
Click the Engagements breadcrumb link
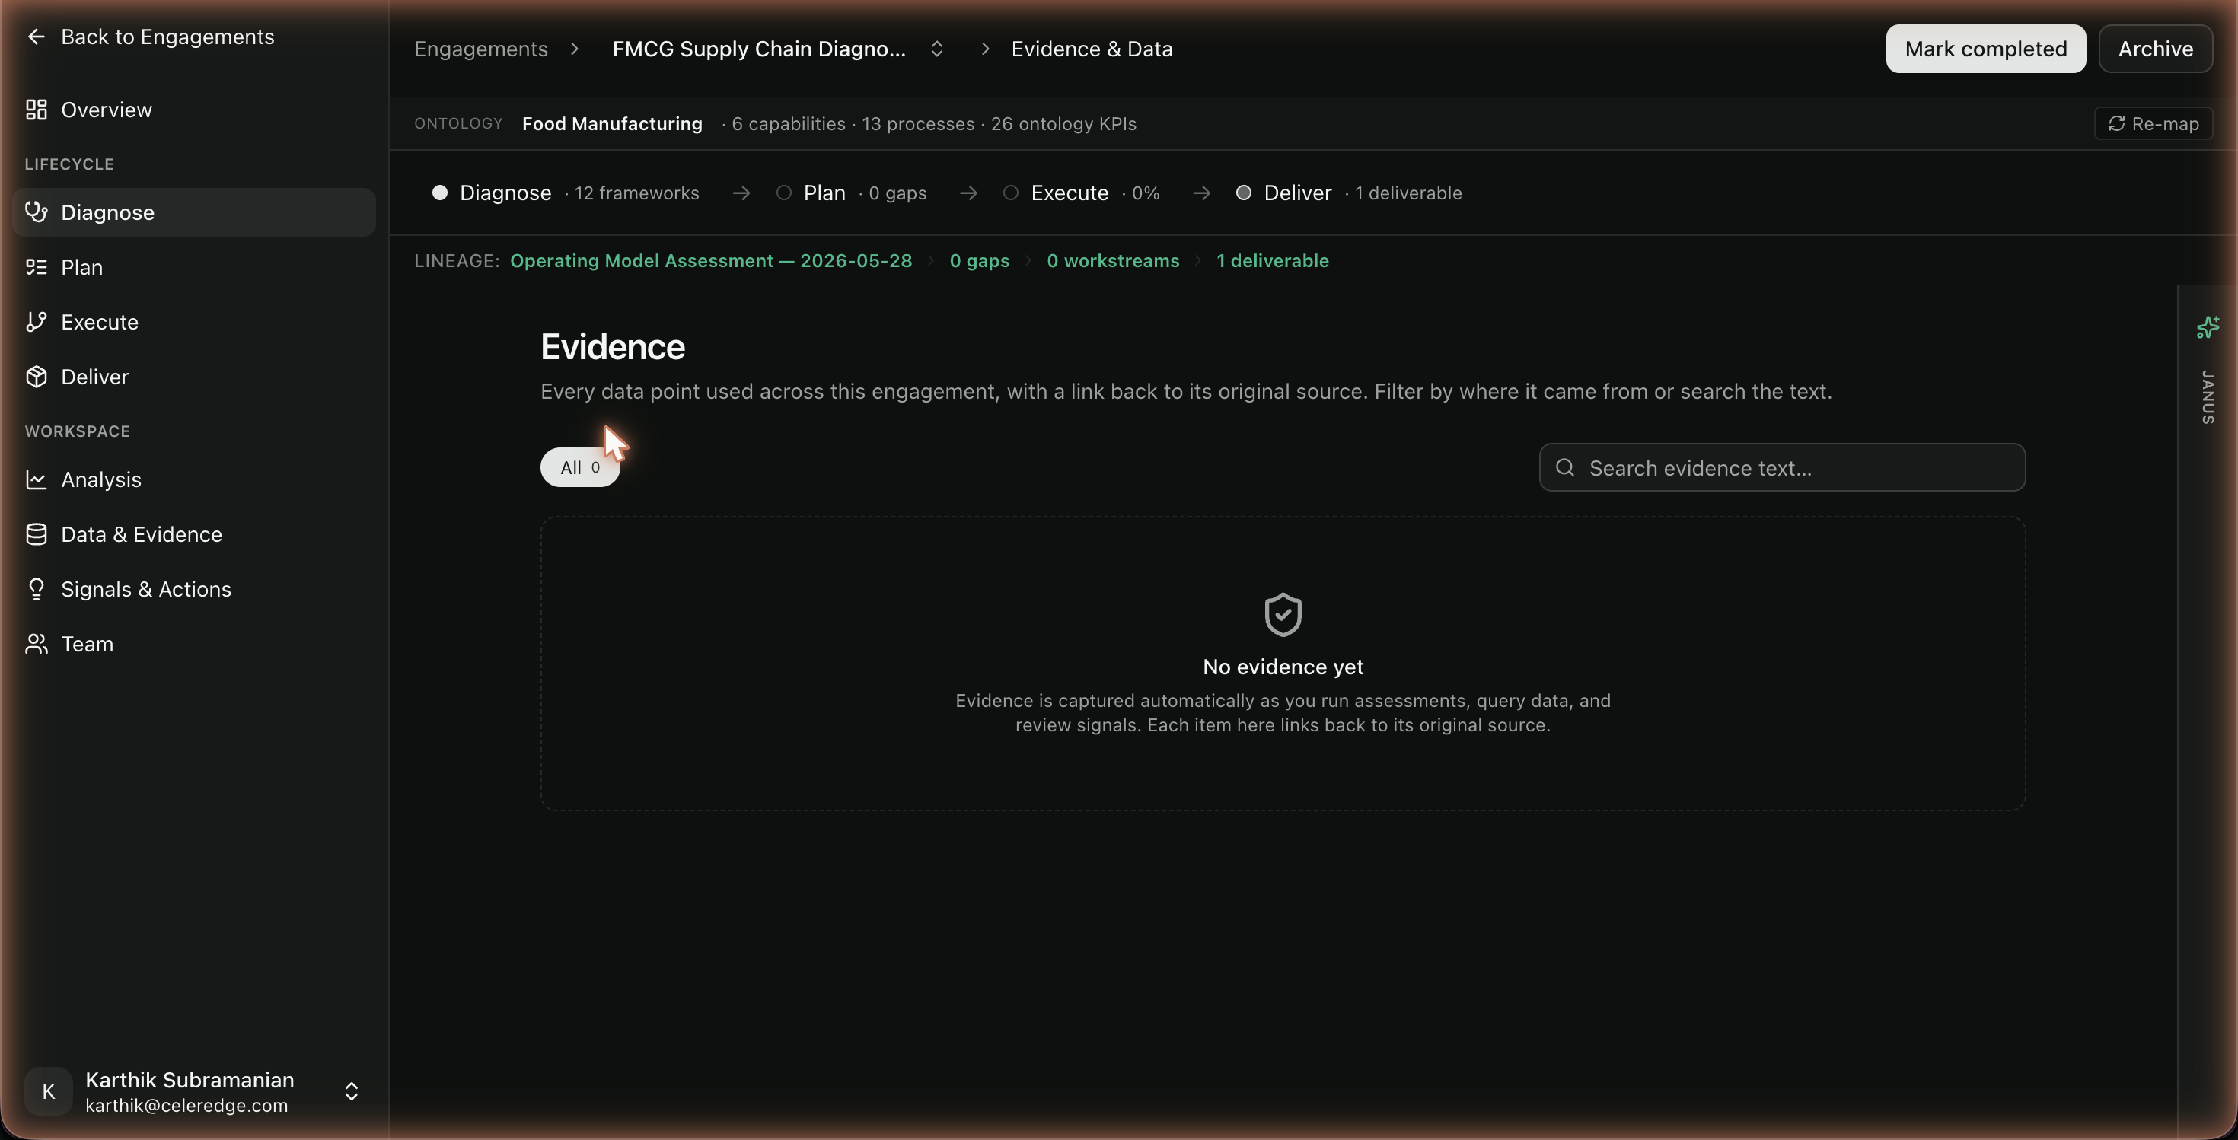pos(480,49)
